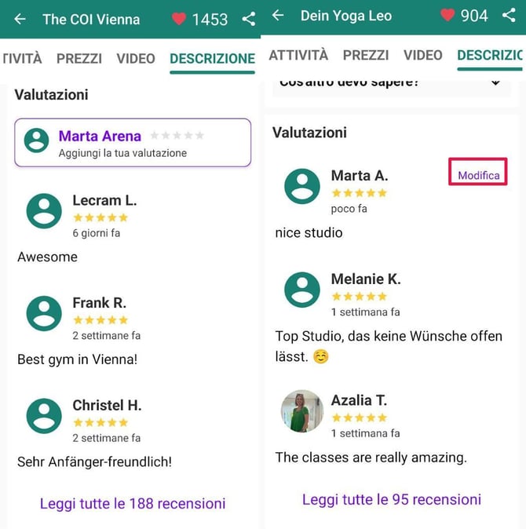Share the Dein Yoga Leo page
Viewport: 526px width, 529px height.
point(509,15)
